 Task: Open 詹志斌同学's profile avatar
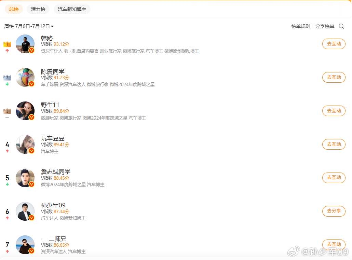[x=25, y=178]
